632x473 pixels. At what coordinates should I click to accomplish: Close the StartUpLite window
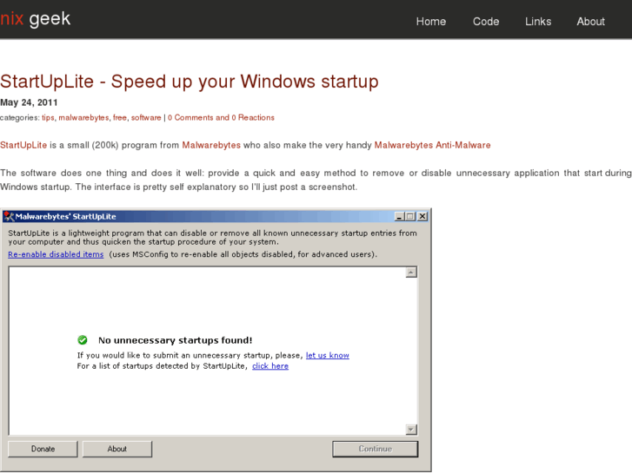(422, 217)
